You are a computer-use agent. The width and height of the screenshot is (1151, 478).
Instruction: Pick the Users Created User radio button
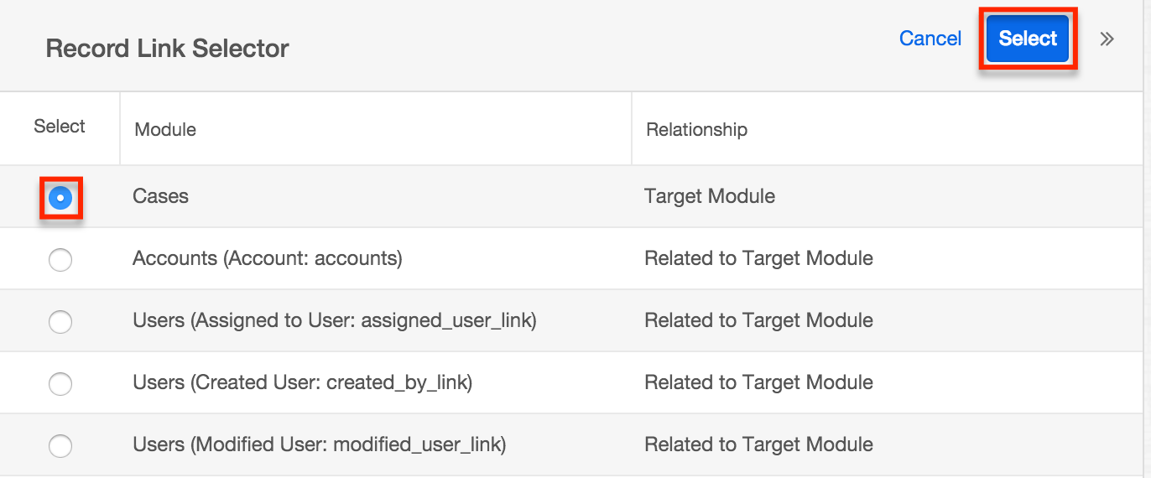tap(60, 384)
